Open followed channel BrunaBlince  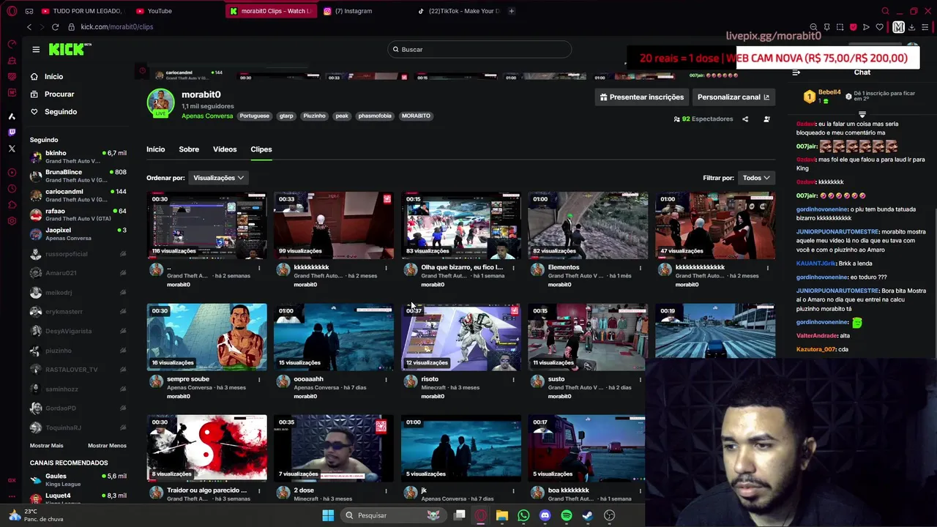coord(78,176)
